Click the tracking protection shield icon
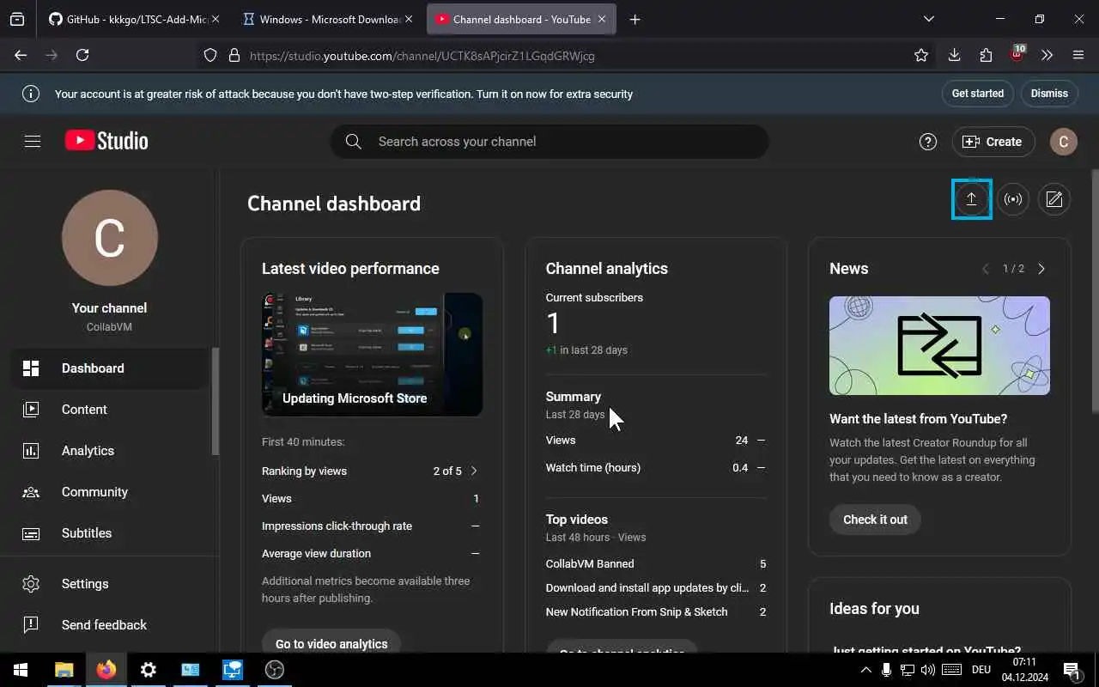Image resolution: width=1099 pixels, height=687 pixels. (210, 55)
